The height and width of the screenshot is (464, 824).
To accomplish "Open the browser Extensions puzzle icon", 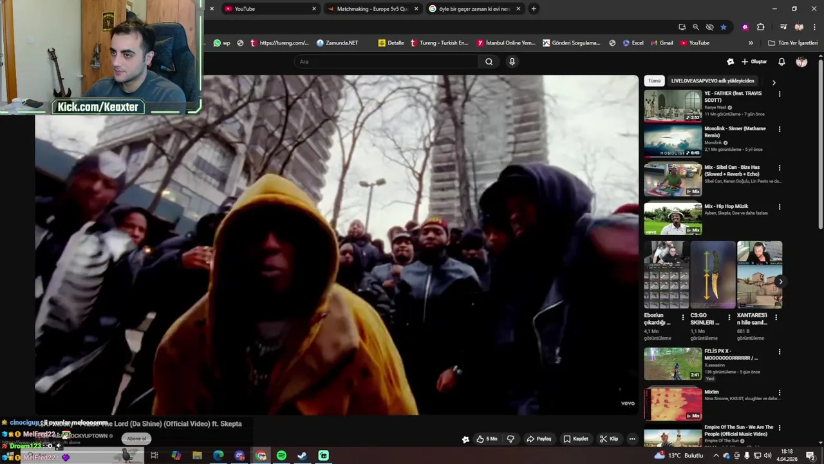I will [x=761, y=27].
